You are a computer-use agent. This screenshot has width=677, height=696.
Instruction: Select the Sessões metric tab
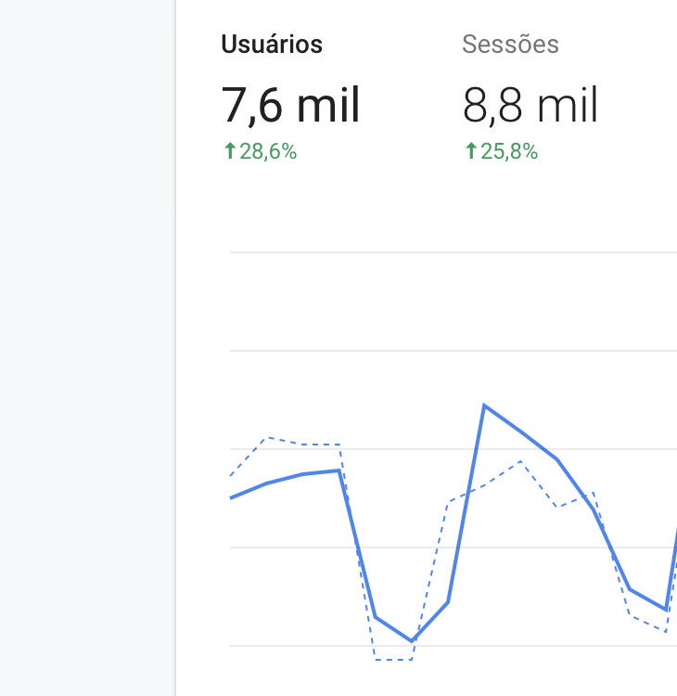pyautogui.click(x=510, y=45)
